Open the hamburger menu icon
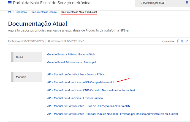 pyautogui.click(x=10, y=3)
